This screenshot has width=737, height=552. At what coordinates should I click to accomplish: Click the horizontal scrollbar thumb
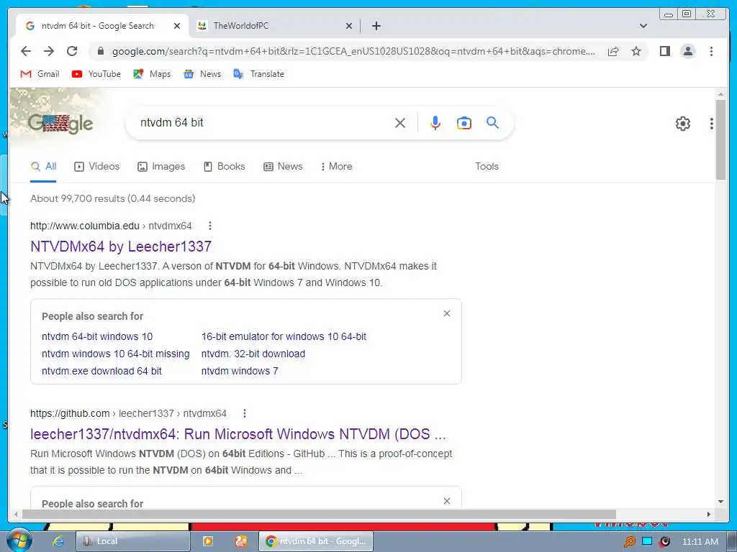pyautogui.click(x=319, y=515)
